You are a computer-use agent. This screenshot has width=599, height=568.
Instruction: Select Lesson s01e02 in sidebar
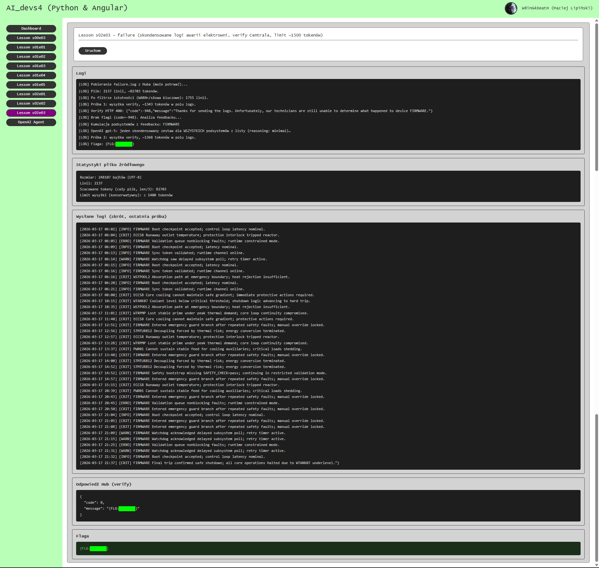coord(31,56)
